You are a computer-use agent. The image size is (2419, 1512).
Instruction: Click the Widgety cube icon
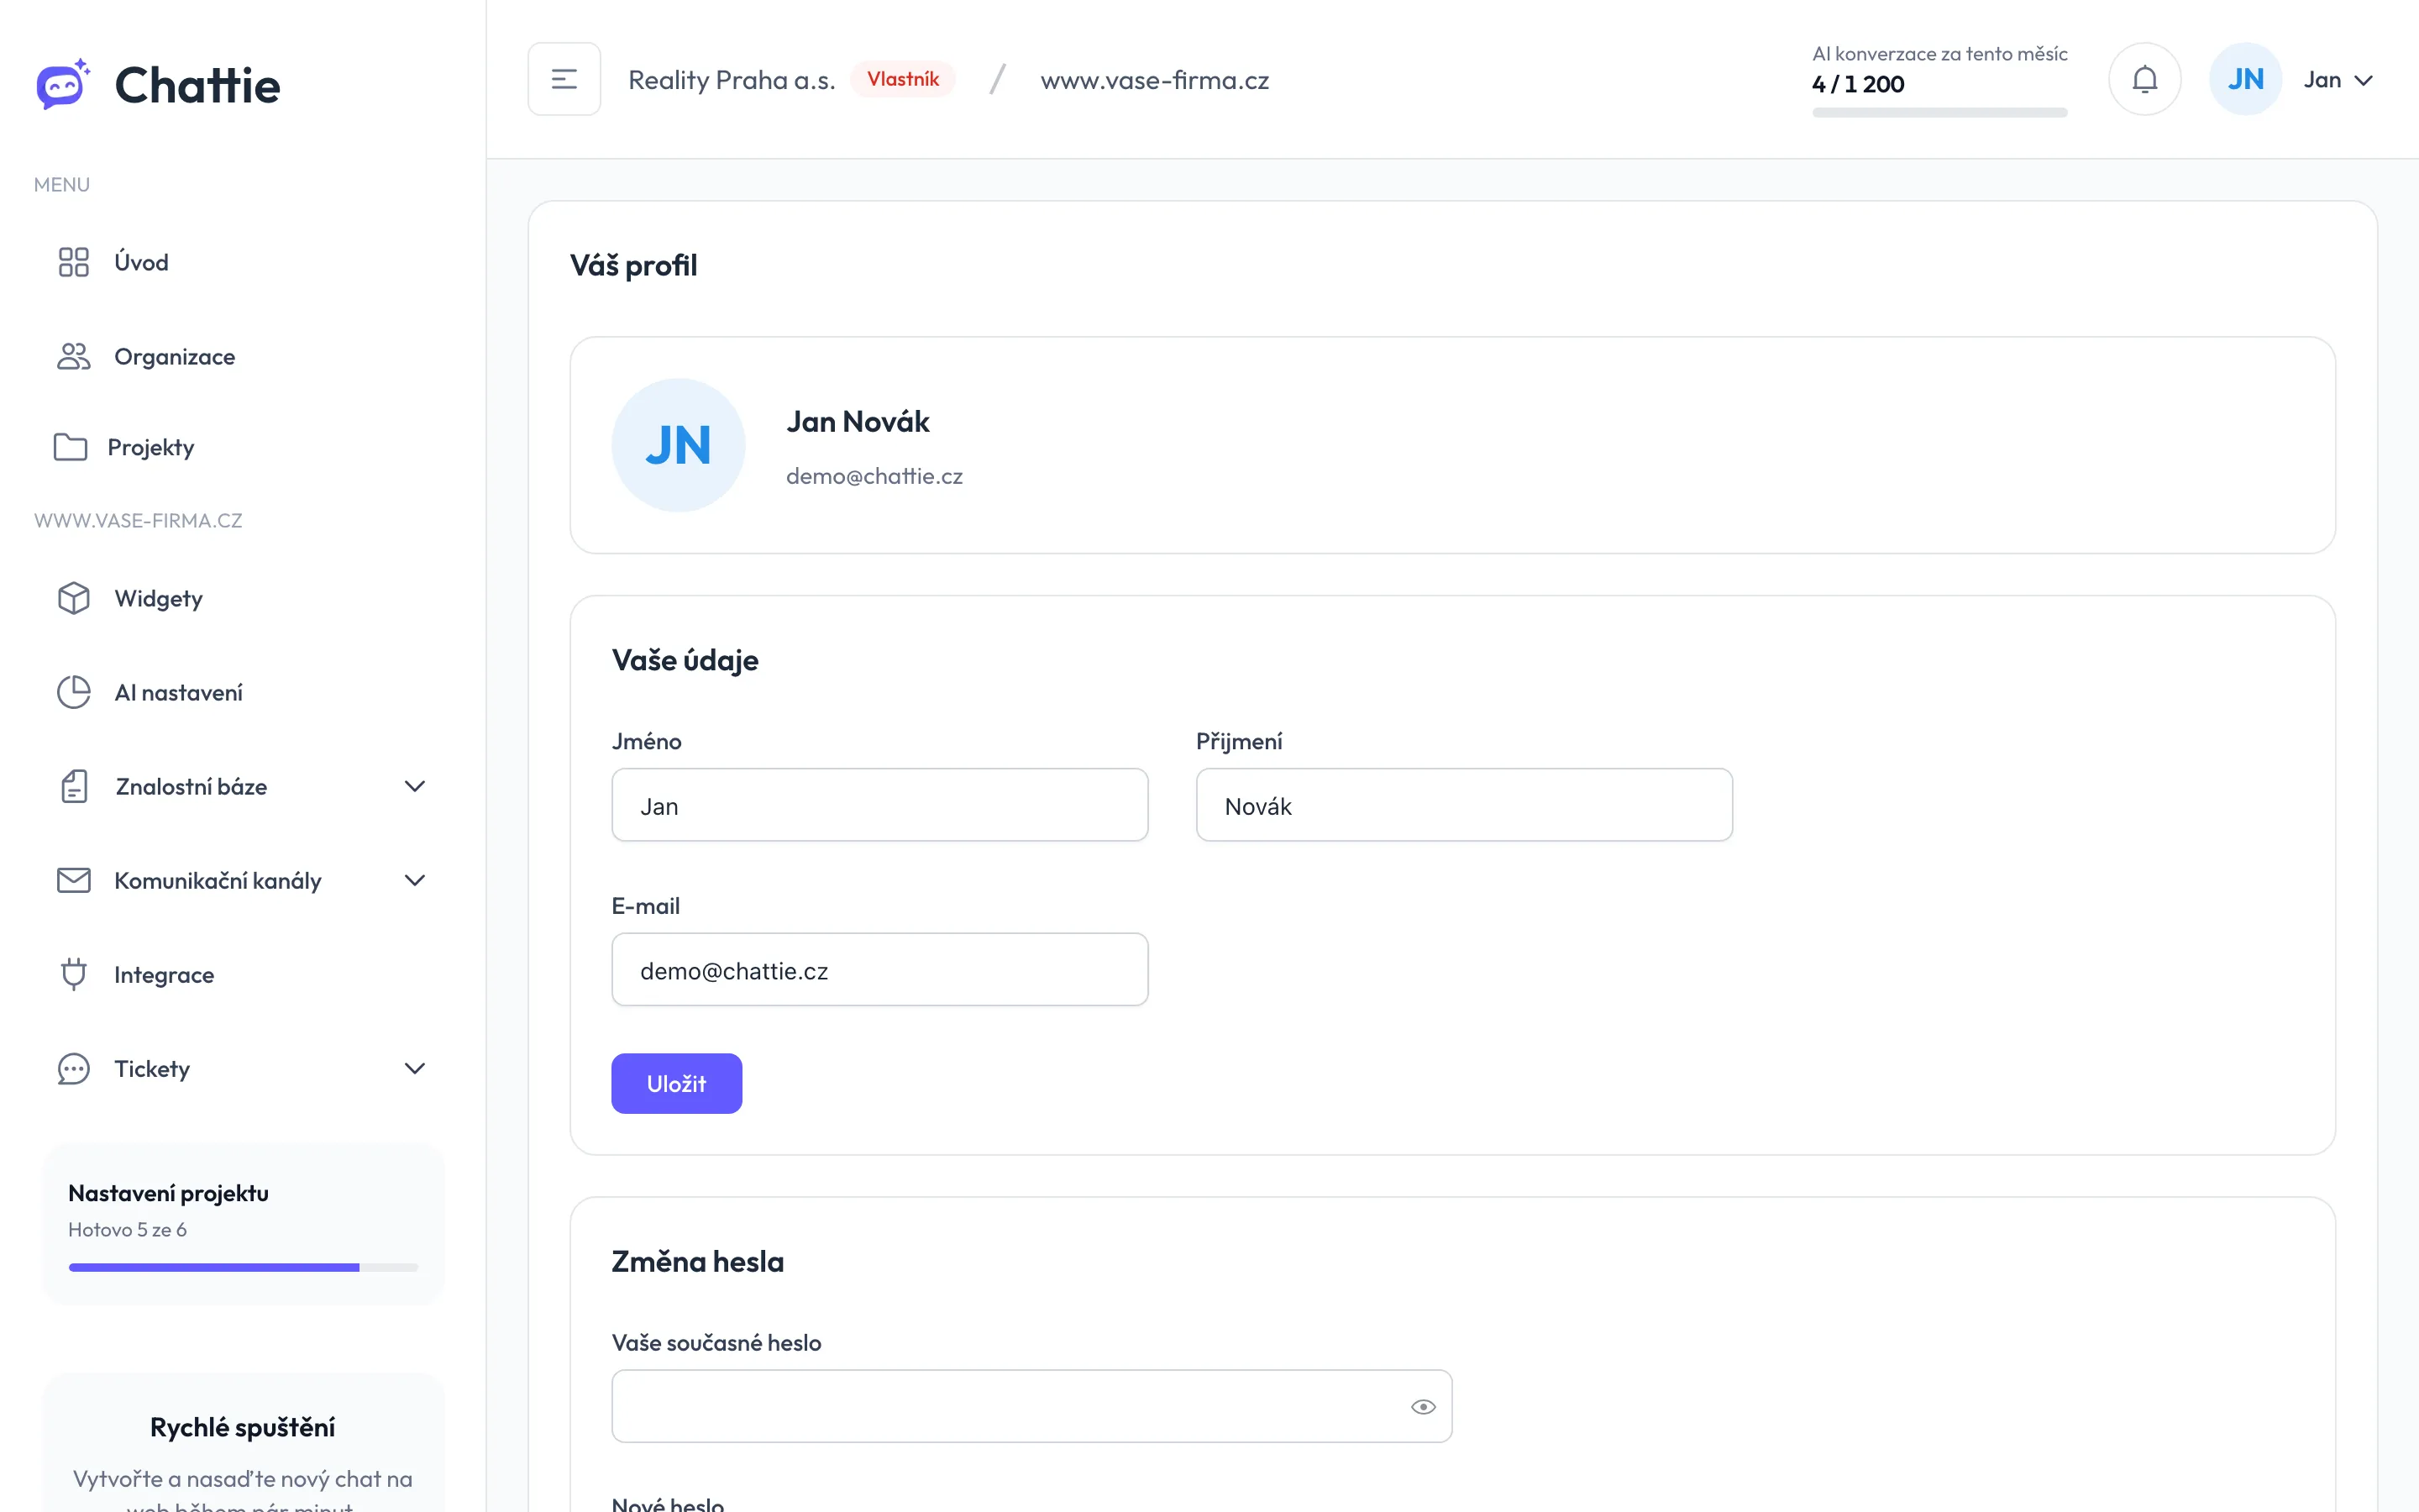74,598
